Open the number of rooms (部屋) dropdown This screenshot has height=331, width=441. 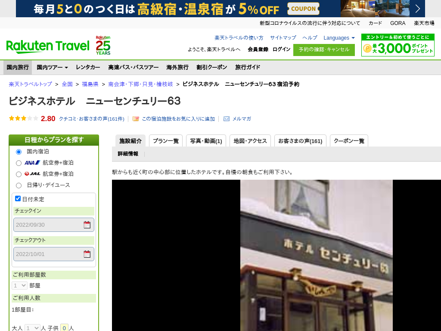click(x=19, y=285)
